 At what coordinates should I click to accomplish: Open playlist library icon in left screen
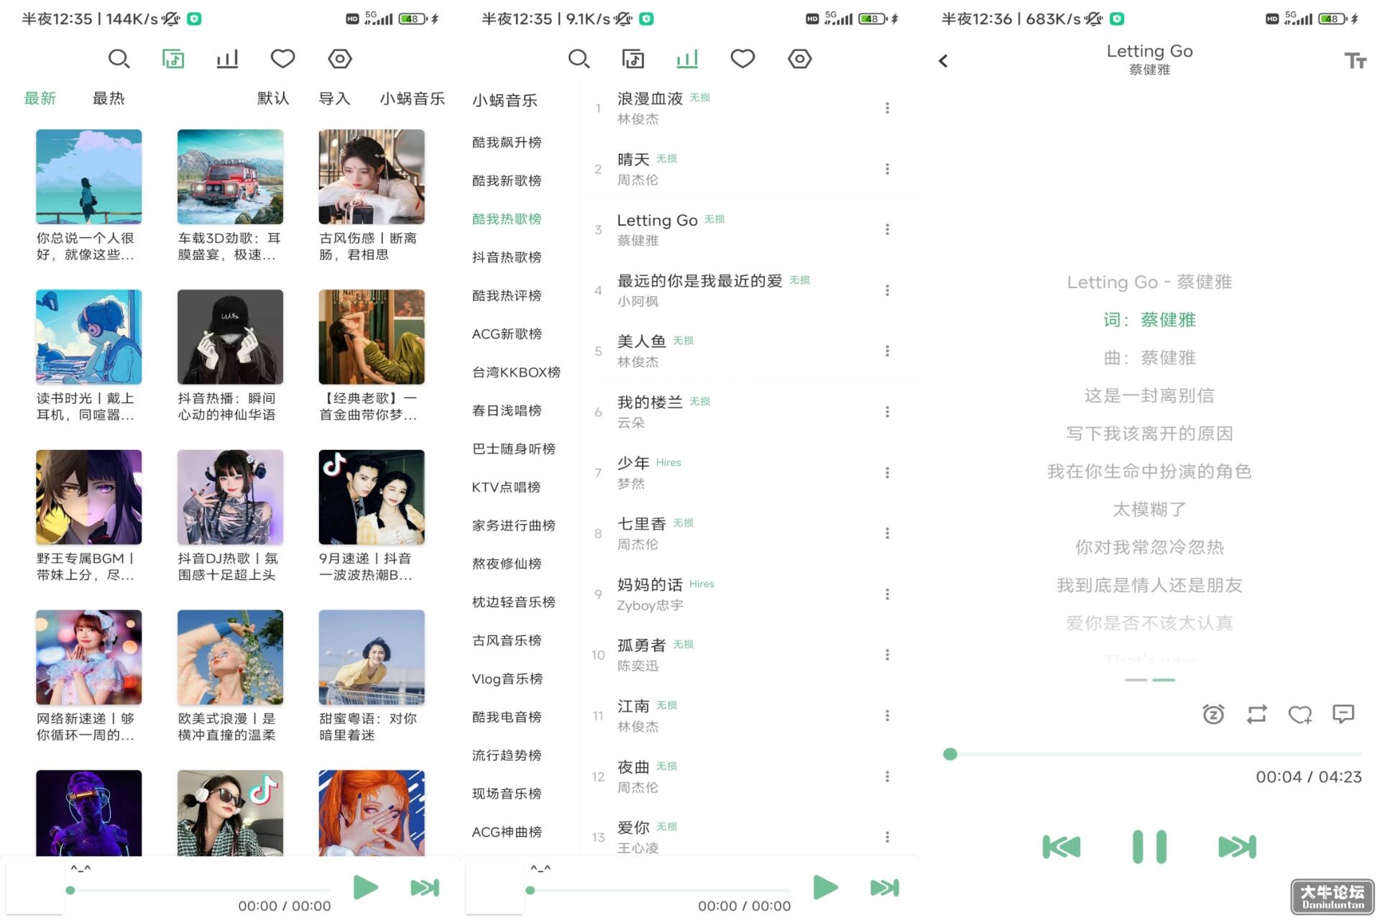[x=173, y=59]
